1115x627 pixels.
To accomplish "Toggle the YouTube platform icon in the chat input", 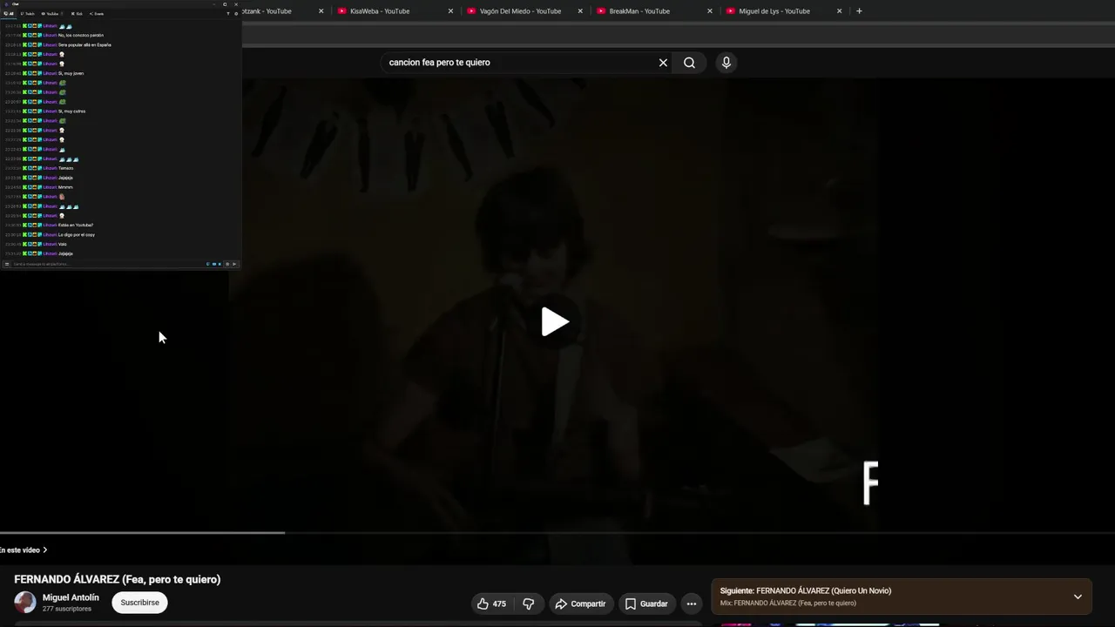I will click(x=214, y=264).
